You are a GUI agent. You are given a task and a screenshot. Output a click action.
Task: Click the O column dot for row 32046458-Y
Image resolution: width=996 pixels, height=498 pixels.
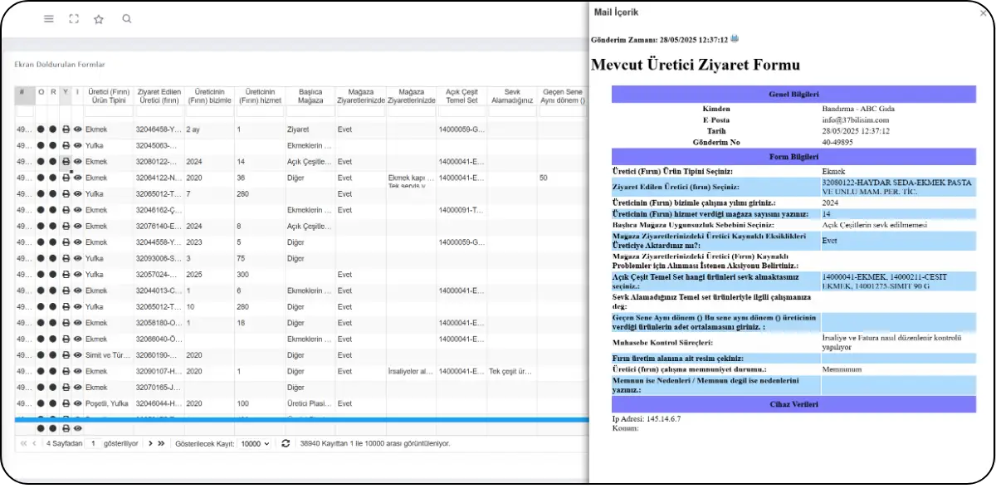(x=41, y=129)
